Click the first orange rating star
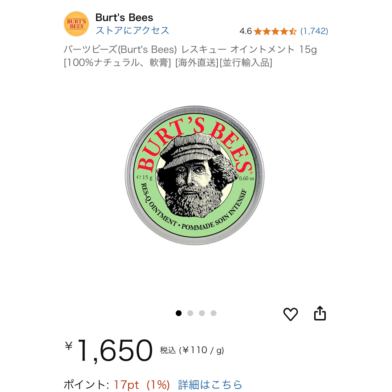 [x=258, y=32]
